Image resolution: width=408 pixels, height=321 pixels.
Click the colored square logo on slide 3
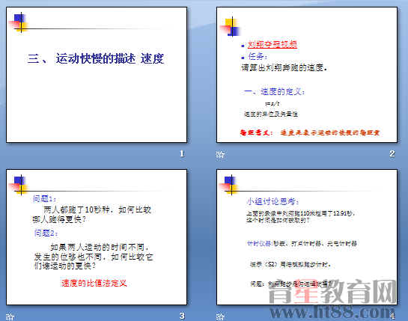point(19,185)
